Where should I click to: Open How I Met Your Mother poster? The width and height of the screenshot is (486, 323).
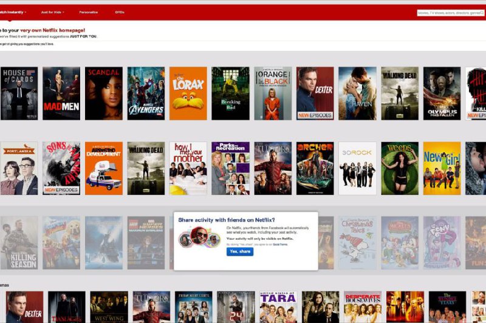pyautogui.click(x=188, y=168)
